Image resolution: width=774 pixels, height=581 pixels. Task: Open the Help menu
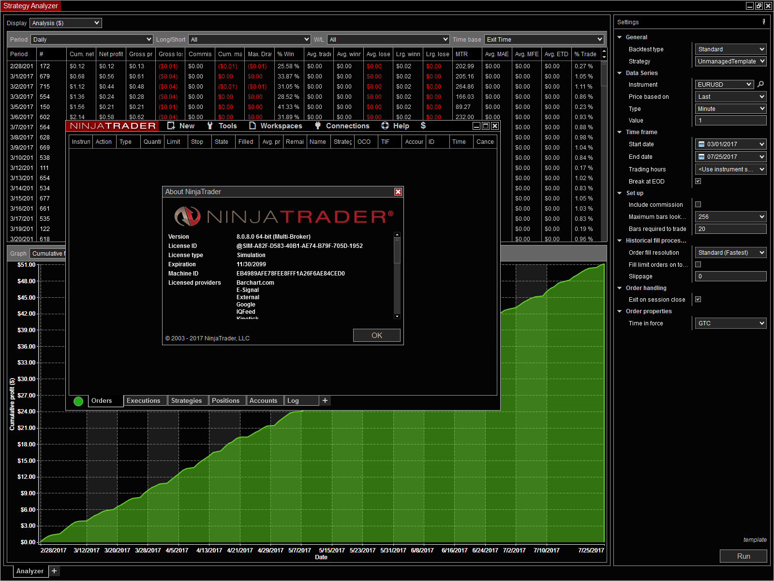point(395,126)
